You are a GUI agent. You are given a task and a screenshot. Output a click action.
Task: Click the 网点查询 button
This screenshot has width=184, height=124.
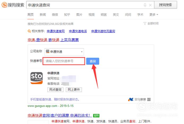(x=55, y=90)
